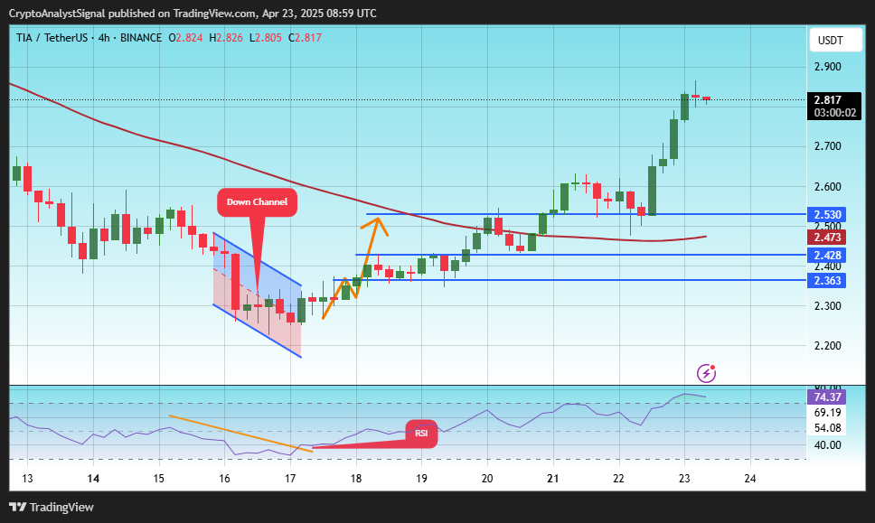This screenshot has height=523, width=875.
Task: Click the date 15 on time axis
Action: coord(159,479)
